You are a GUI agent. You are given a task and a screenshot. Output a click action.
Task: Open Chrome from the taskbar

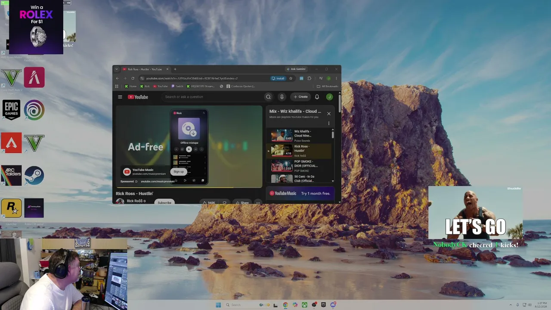pyautogui.click(x=285, y=305)
